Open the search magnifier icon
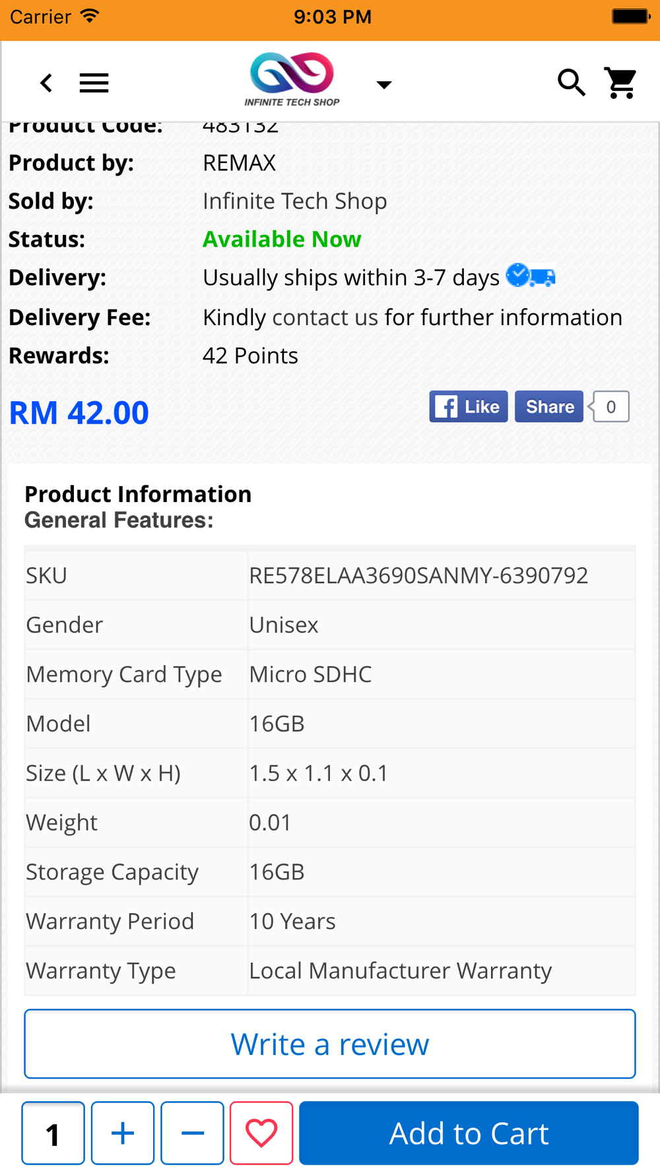This screenshot has height=1173, width=660. pos(571,83)
